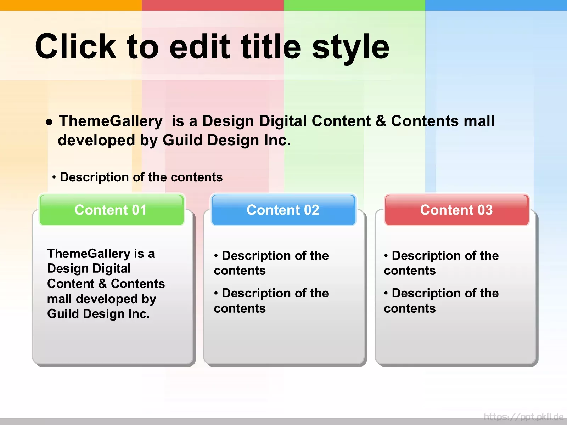Viewport: 567px width, 425px height.
Task: Select second description bullet under Content 03
Action: 441,301
